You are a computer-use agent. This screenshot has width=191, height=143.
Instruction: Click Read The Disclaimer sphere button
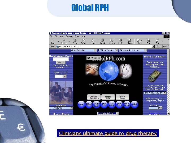(89, 104)
